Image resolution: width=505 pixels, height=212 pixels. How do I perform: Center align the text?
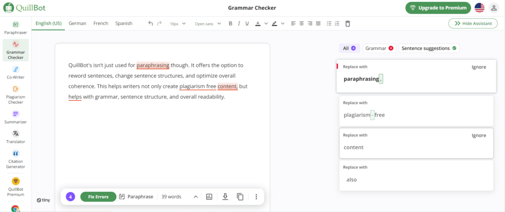point(301,24)
